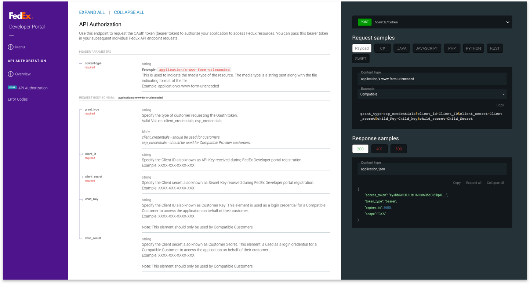Image resolution: width=530 pixels, height=284 pixels.
Task: Expand the content-type header parameter node
Action: click(x=81, y=63)
